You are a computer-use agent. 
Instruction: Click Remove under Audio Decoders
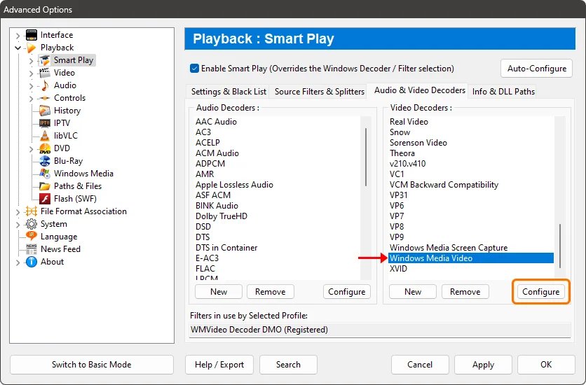tap(270, 292)
